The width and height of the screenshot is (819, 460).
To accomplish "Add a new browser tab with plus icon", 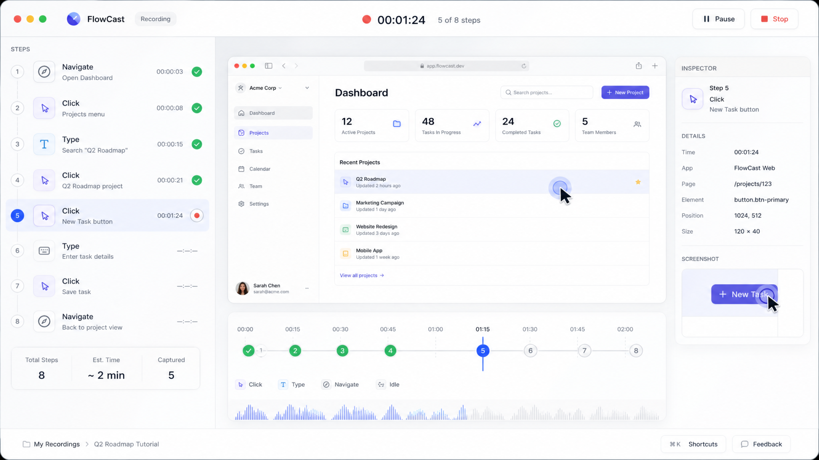I will tap(655, 66).
